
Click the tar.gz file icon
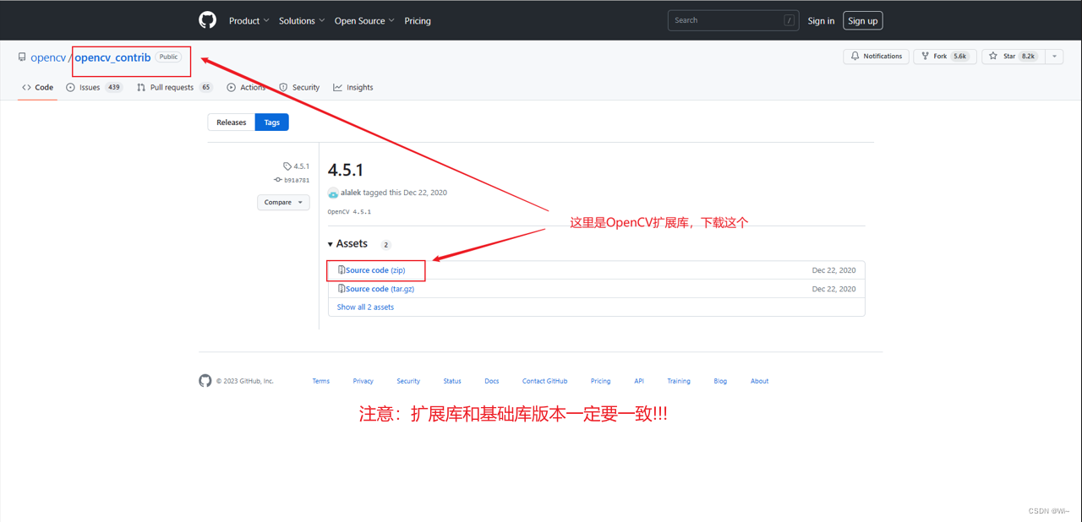pos(342,289)
